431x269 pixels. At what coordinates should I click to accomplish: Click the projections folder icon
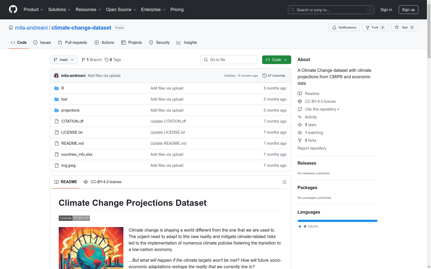(57, 110)
